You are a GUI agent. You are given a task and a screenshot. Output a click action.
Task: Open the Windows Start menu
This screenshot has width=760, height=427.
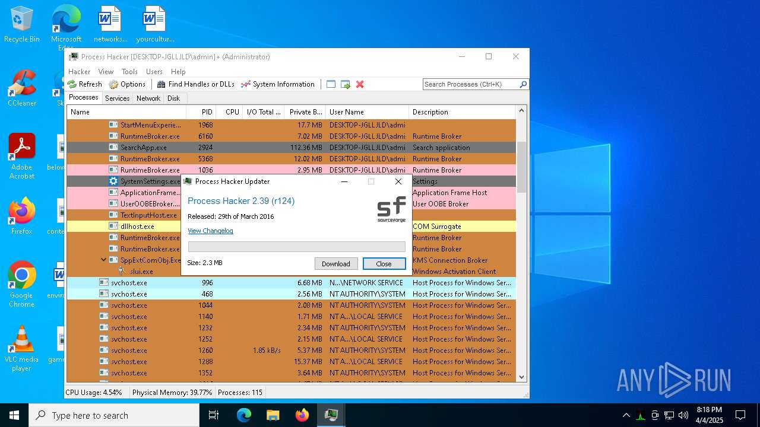(x=14, y=415)
